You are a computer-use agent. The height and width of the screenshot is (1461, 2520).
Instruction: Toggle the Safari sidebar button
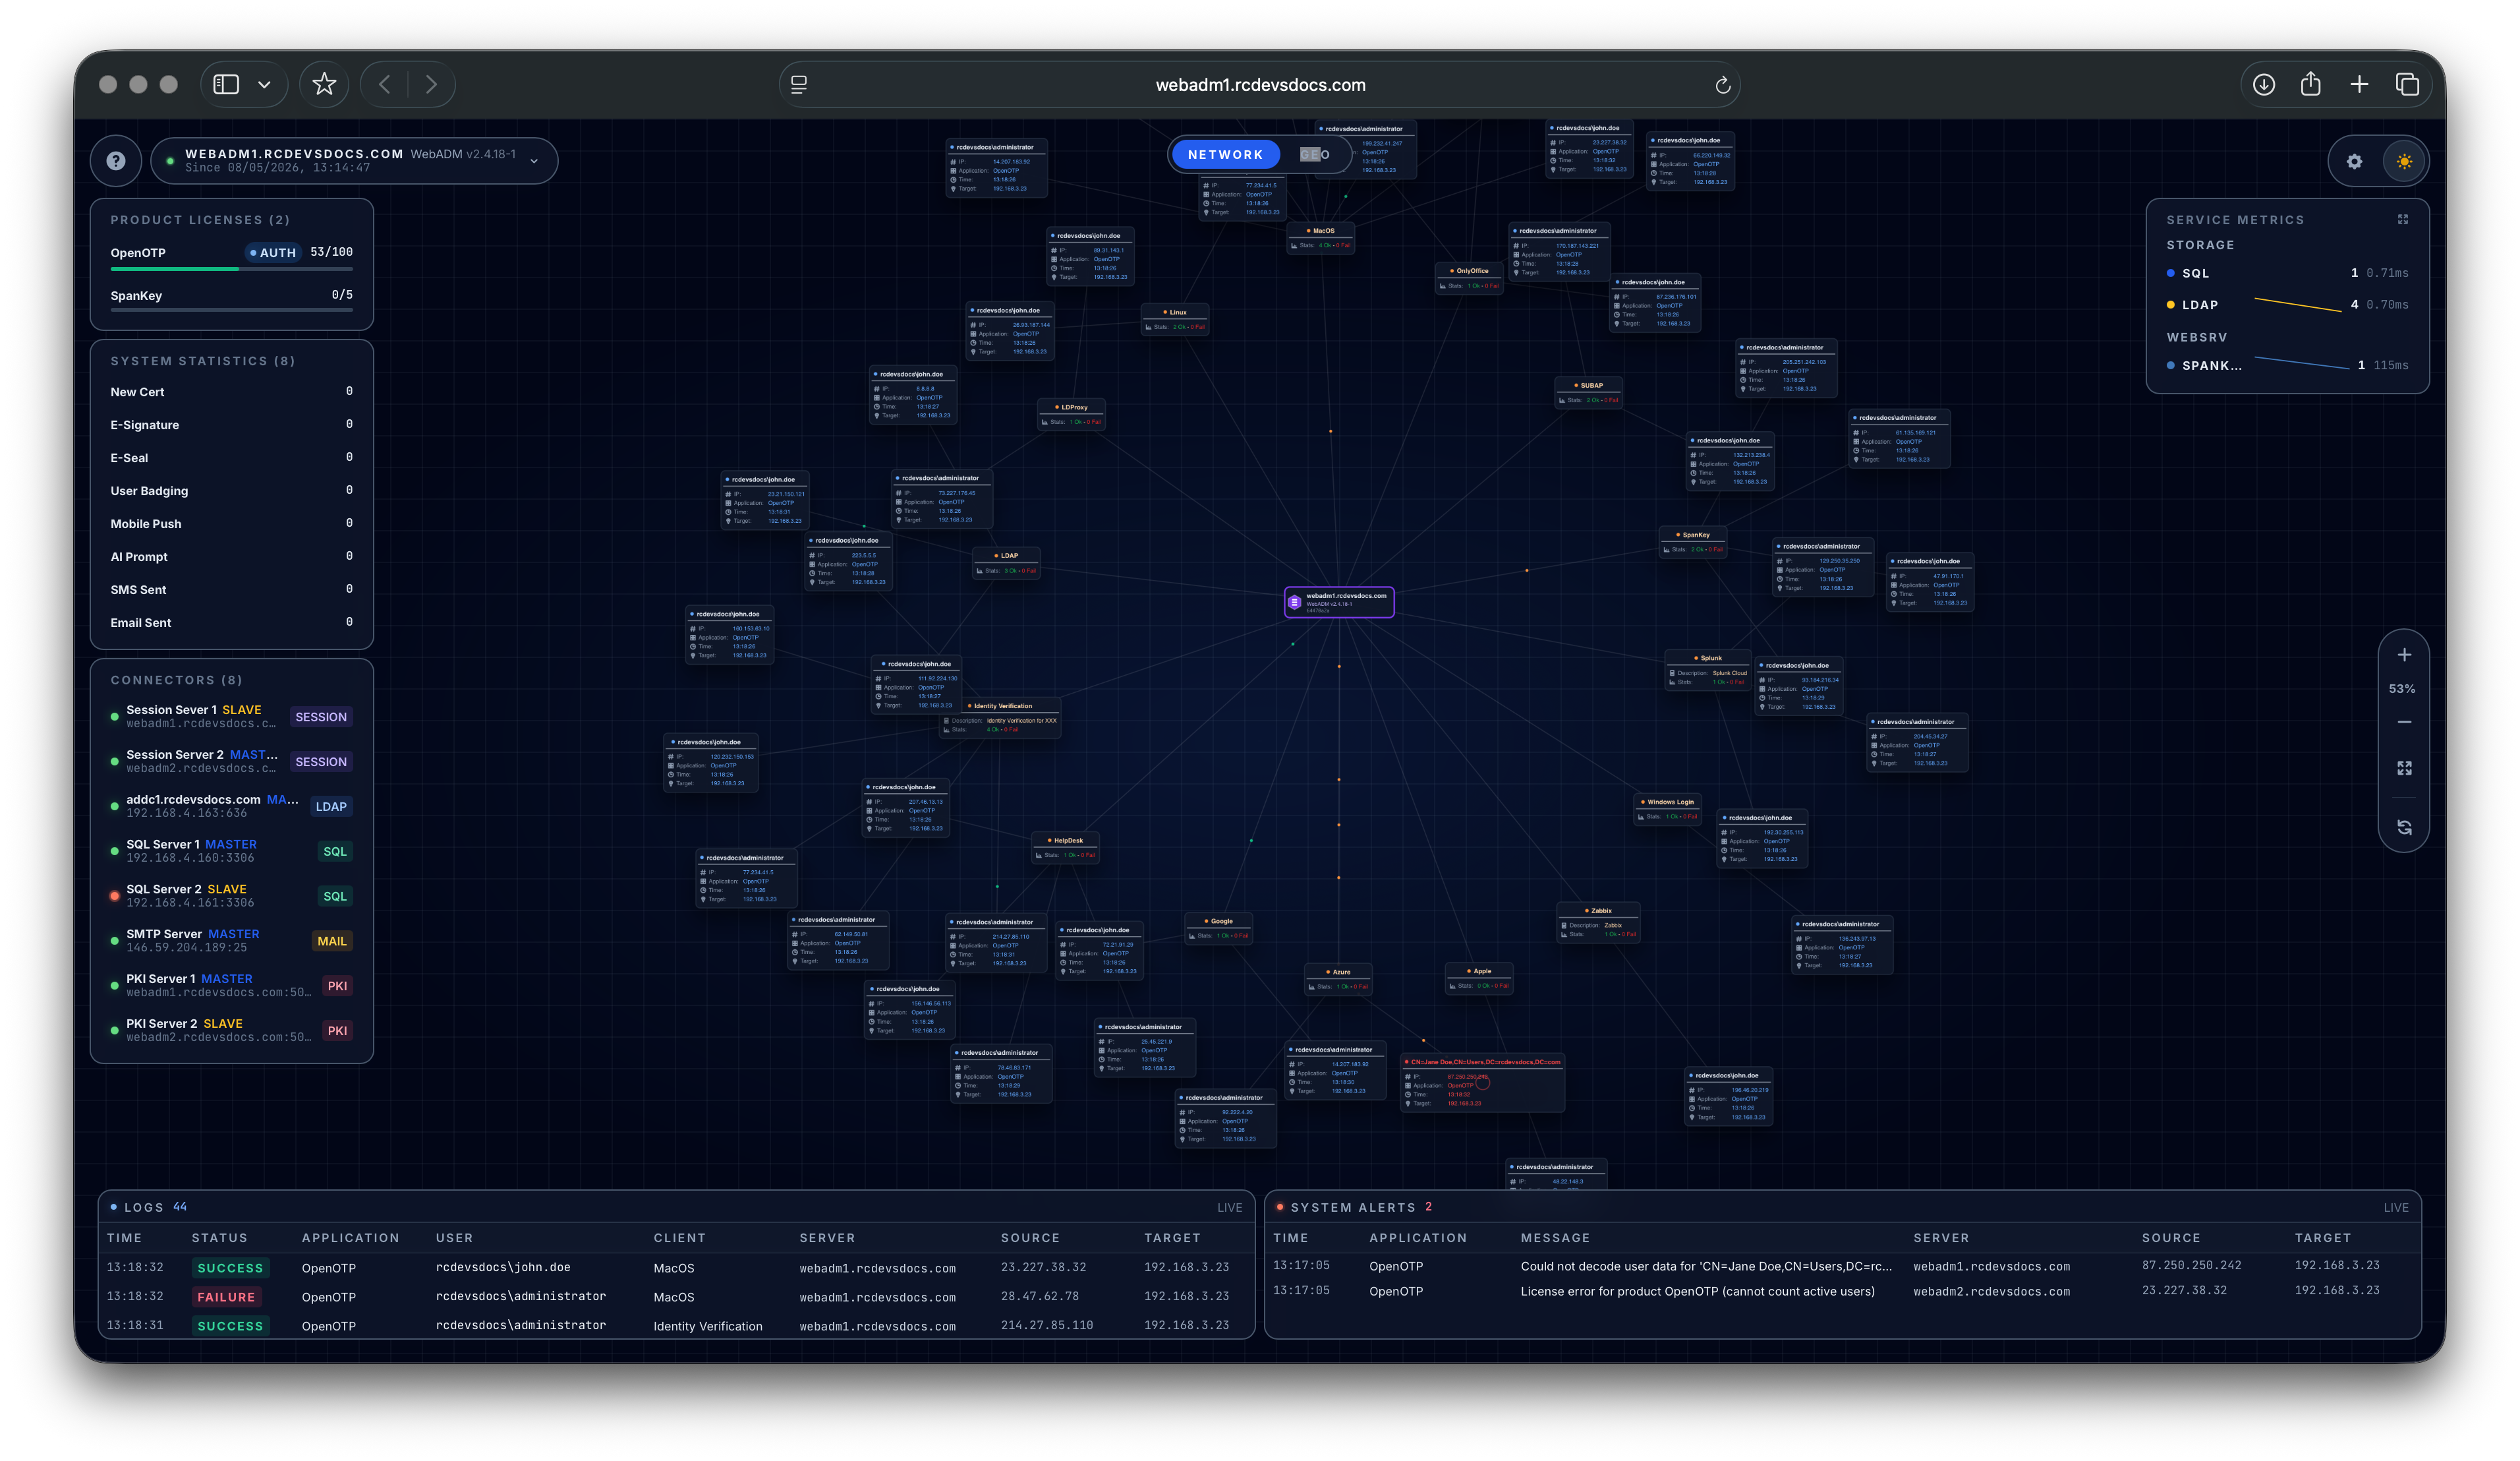point(226,85)
